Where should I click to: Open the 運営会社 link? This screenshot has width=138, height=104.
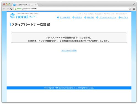(91, 17)
